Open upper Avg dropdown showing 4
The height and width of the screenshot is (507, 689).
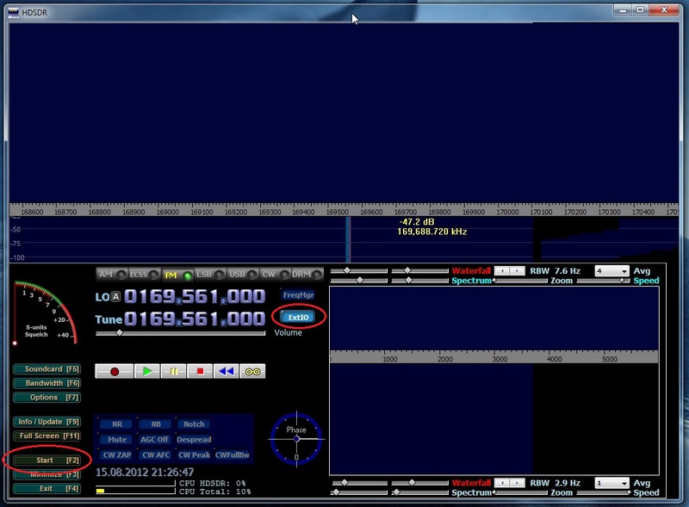point(611,271)
